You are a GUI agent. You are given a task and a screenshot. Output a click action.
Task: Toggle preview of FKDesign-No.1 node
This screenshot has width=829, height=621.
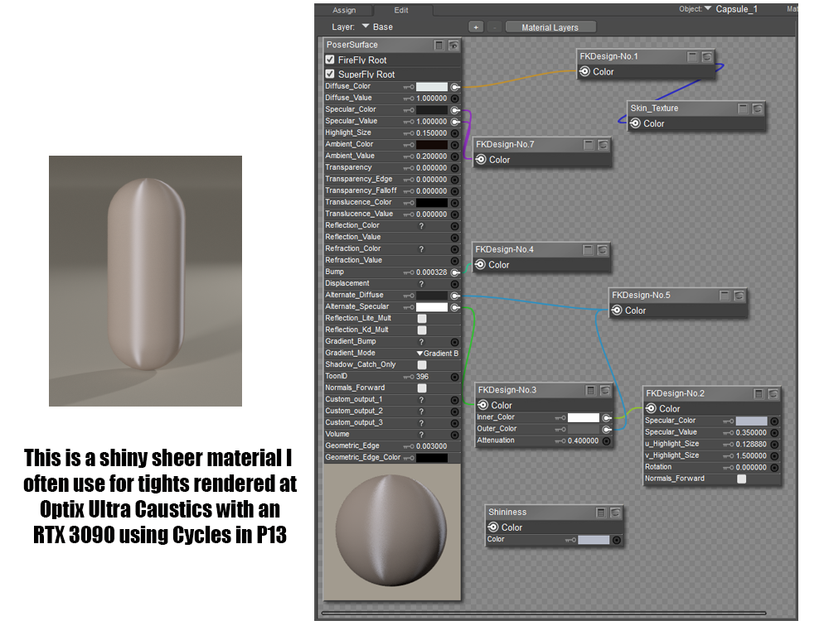(707, 56)
